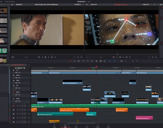
Task: Switch to the Fusion page tab
Action: click(x=76, y=126)
